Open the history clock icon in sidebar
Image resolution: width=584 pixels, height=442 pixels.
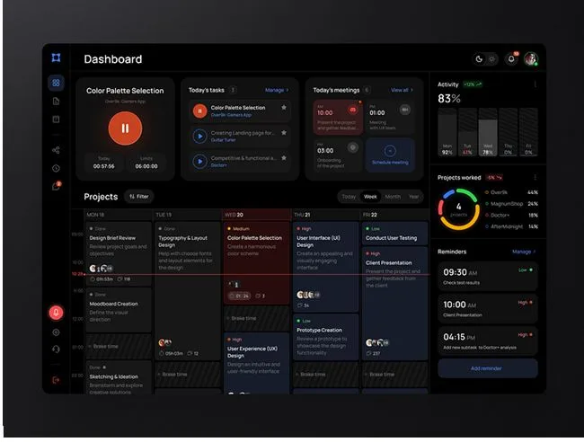click(x=56, y=168)
